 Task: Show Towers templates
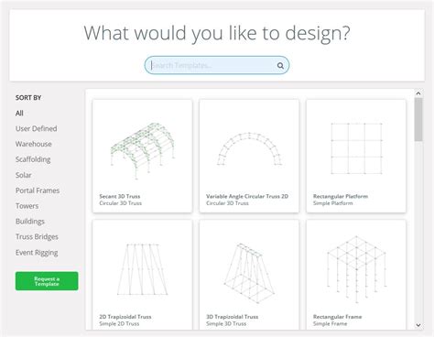click(x=27, y=206)
